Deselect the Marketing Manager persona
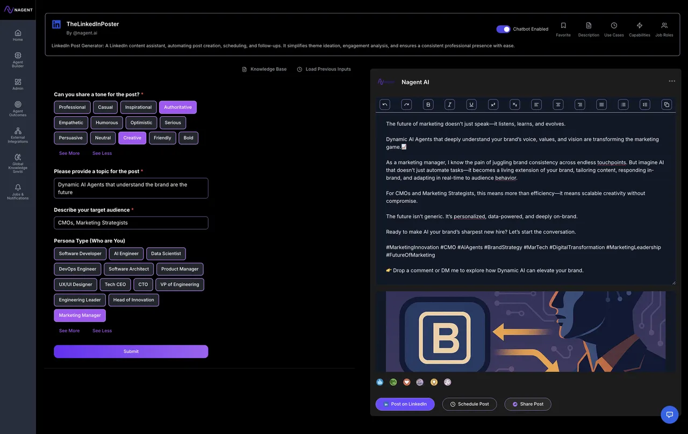 click(80, 316)
